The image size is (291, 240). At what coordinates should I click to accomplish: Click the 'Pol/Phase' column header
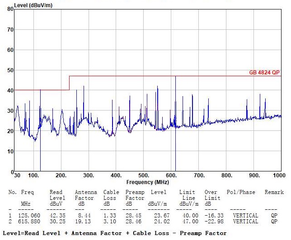241,192
